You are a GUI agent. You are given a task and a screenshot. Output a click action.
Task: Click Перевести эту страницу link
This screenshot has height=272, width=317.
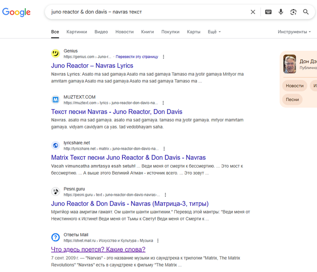[137, 57]
